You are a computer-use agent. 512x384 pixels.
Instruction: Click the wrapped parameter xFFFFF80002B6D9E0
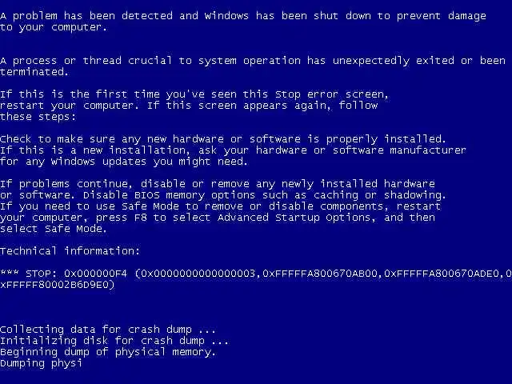57,285
